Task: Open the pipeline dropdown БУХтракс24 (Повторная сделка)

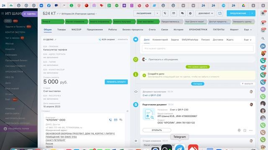Action: (79, 14)
